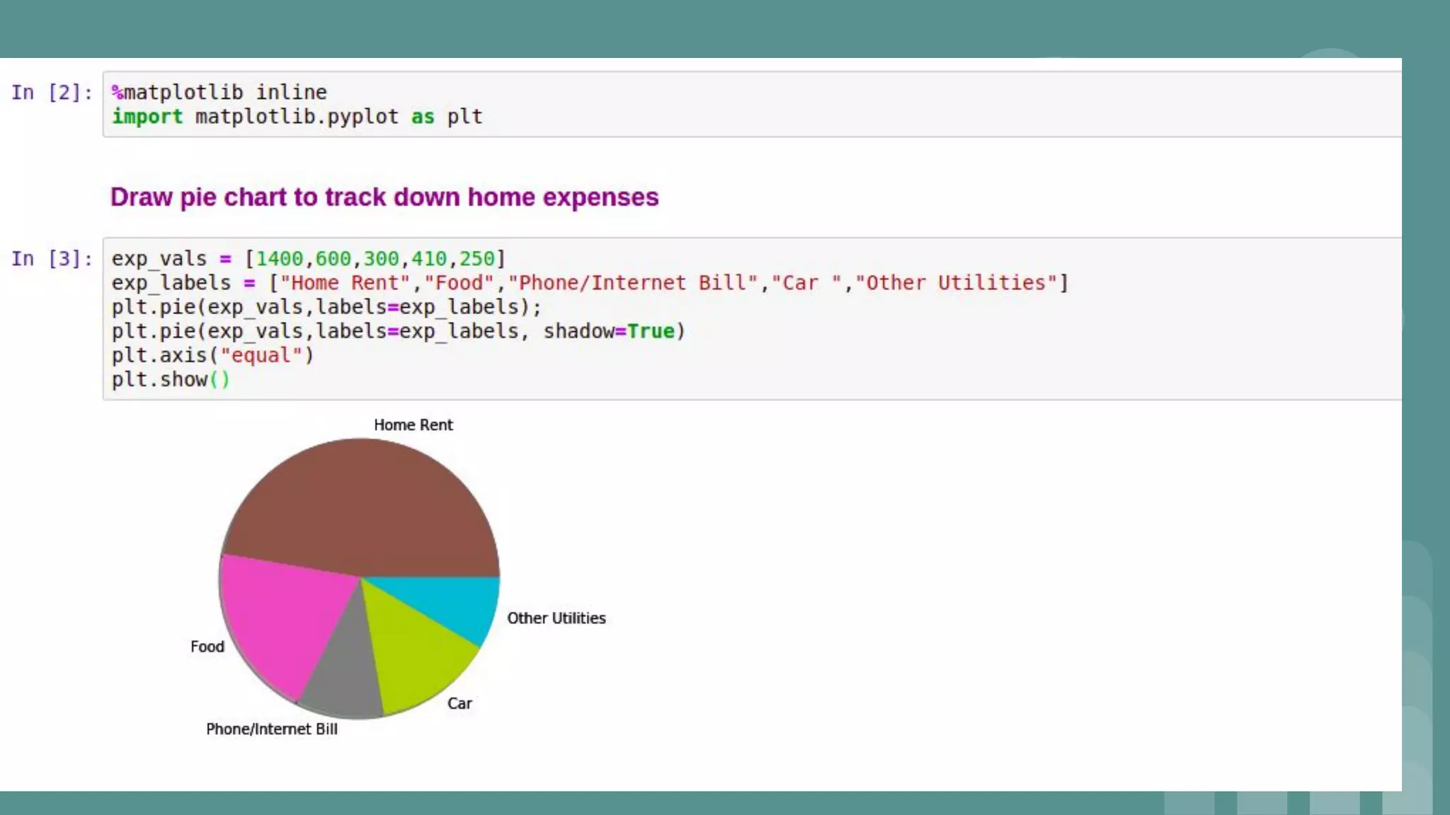Click the 'Home Rent' chart label
Viewport: 1450px width, 815px height.
pyautogui.click(x=413, y=425)
